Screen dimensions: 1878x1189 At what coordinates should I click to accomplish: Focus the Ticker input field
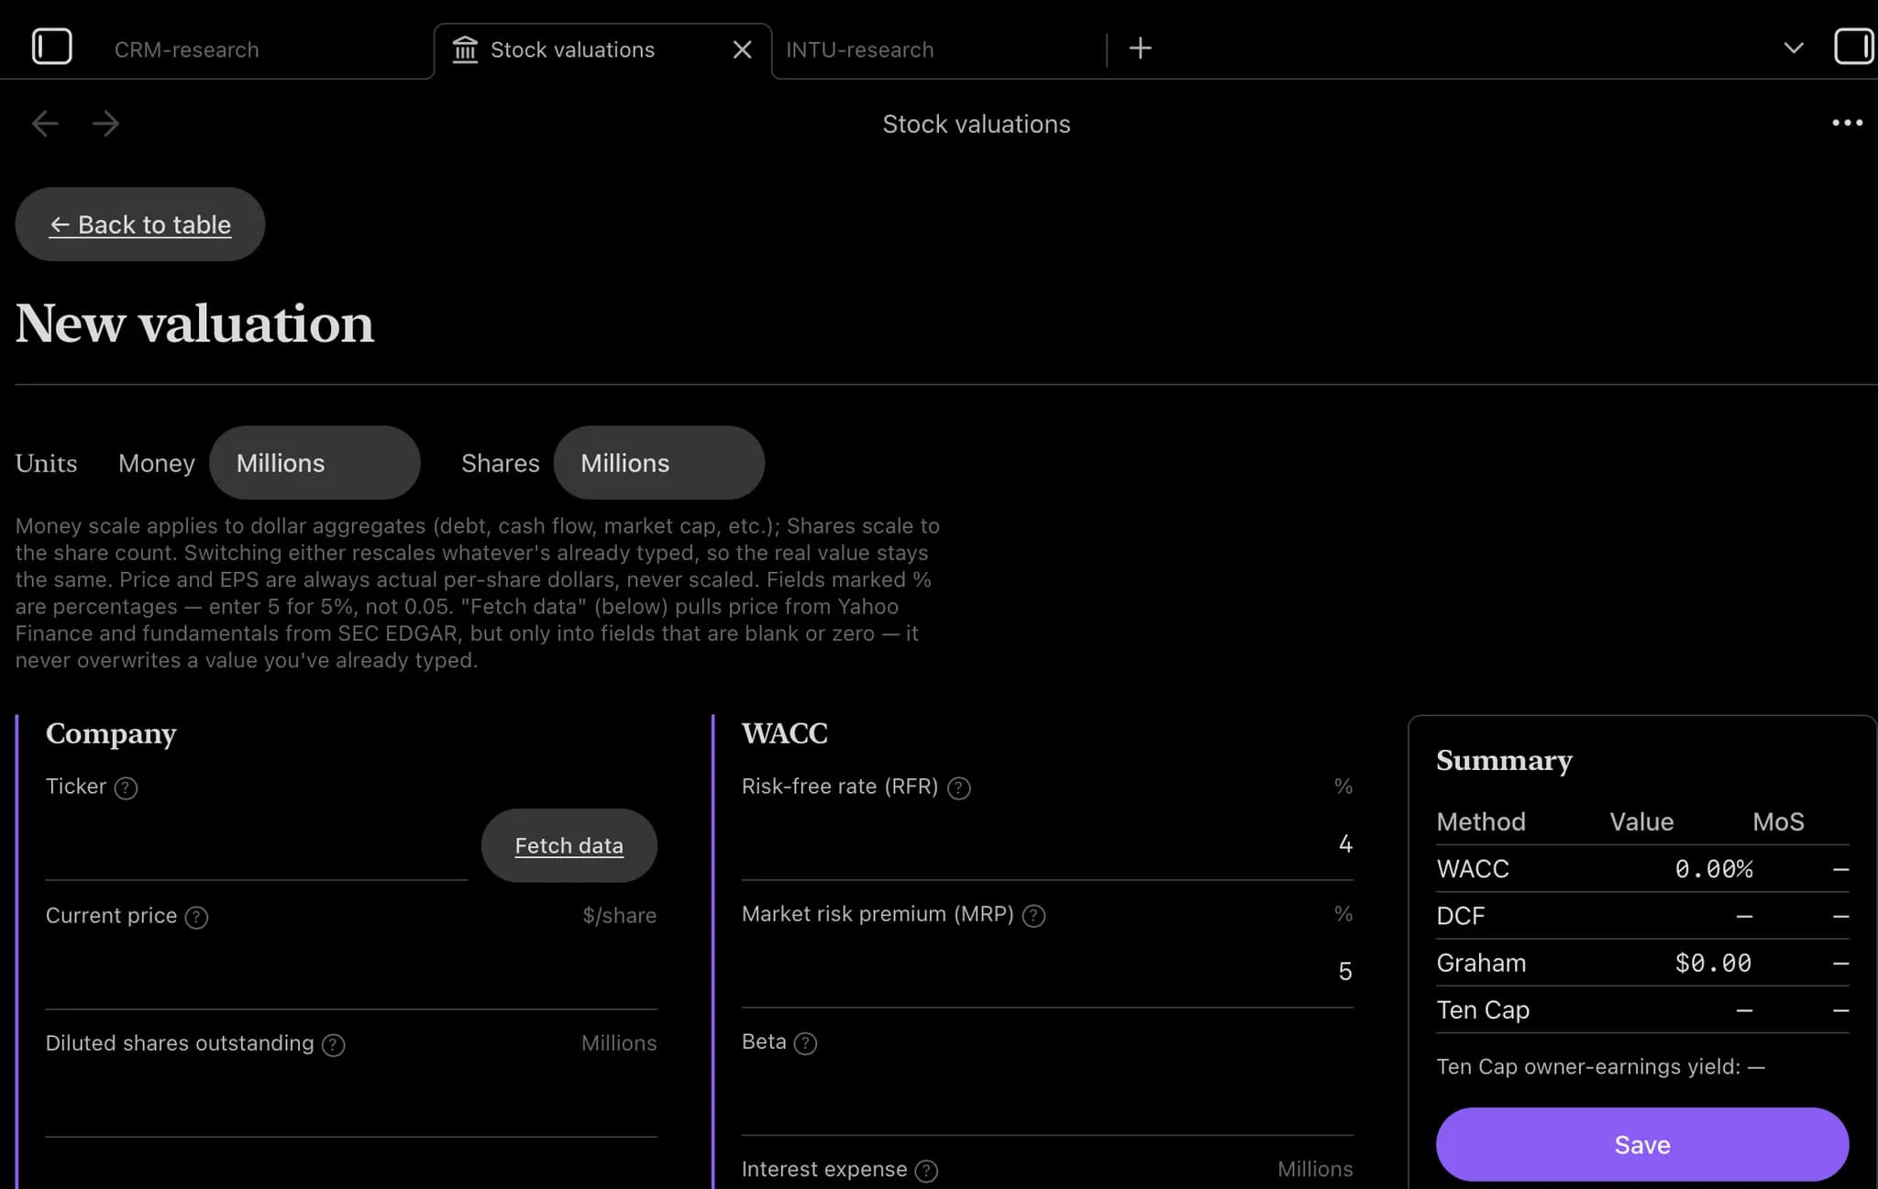tap(256, 844)
